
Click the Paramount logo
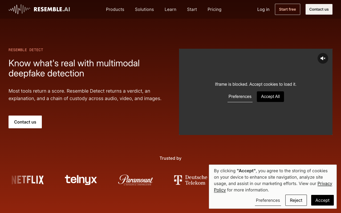[x=136, y=180]
